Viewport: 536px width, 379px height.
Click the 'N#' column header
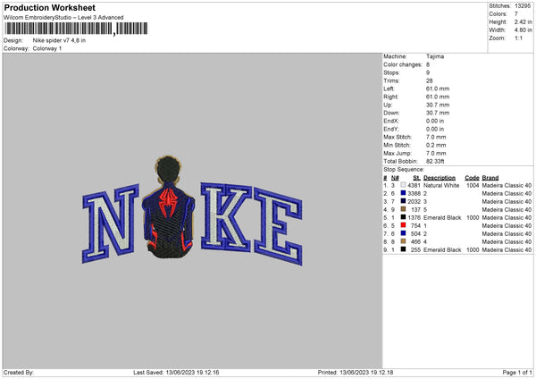[395, 178]
